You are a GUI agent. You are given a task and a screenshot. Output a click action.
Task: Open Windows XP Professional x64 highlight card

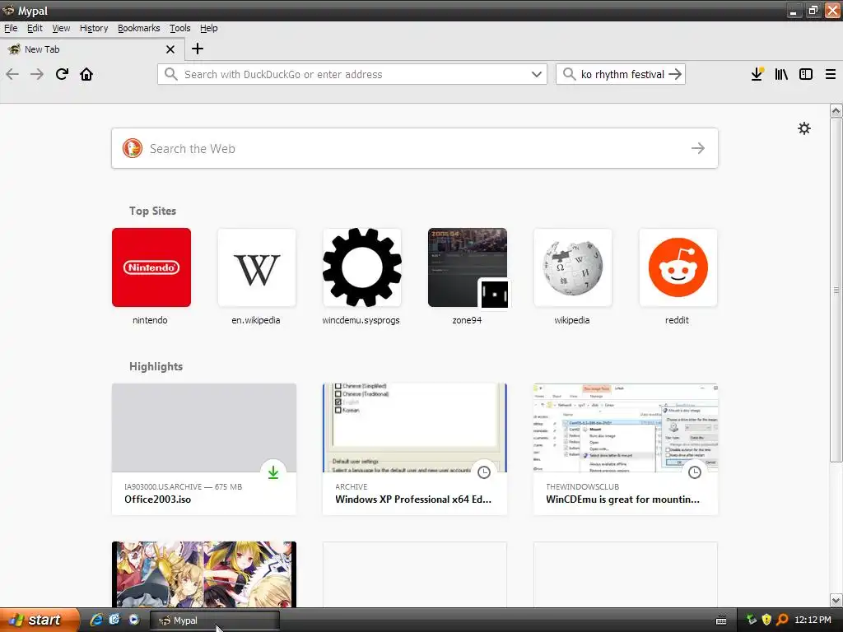click(x=415, y=448)
